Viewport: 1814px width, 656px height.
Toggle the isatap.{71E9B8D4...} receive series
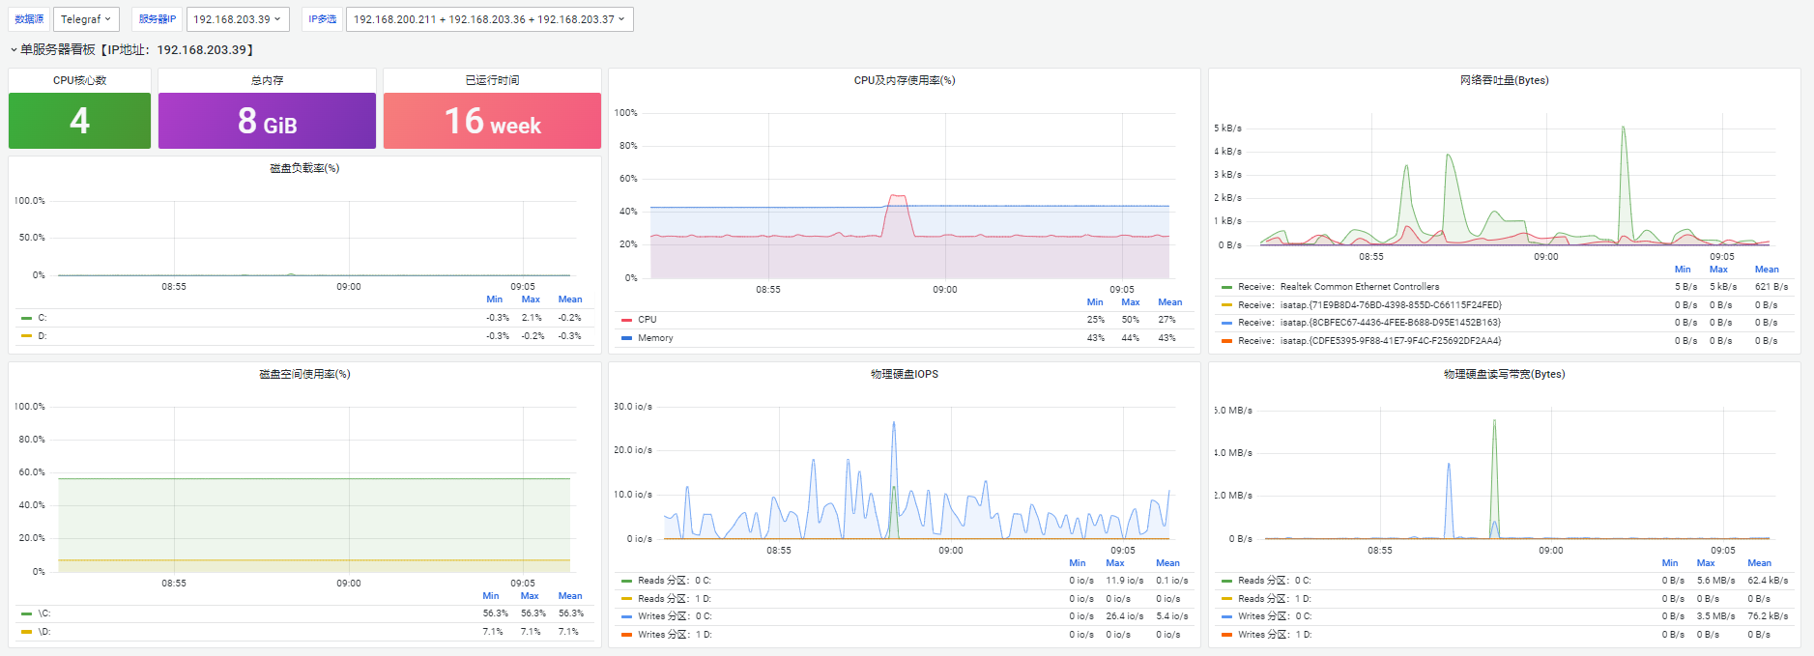[1369, 305]
